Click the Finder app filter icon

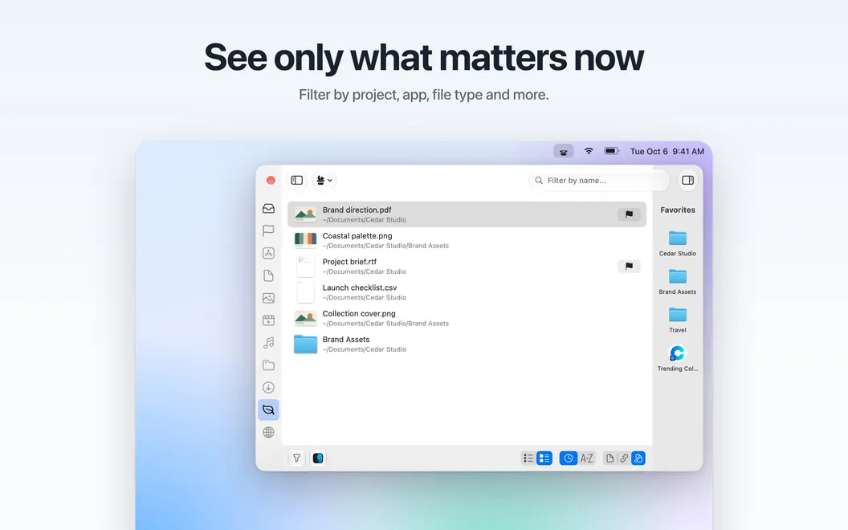[318, 458]
